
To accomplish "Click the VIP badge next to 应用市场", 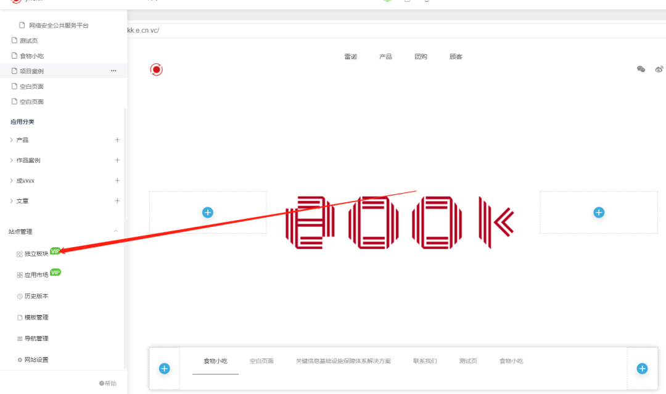I will coord(55,272).
